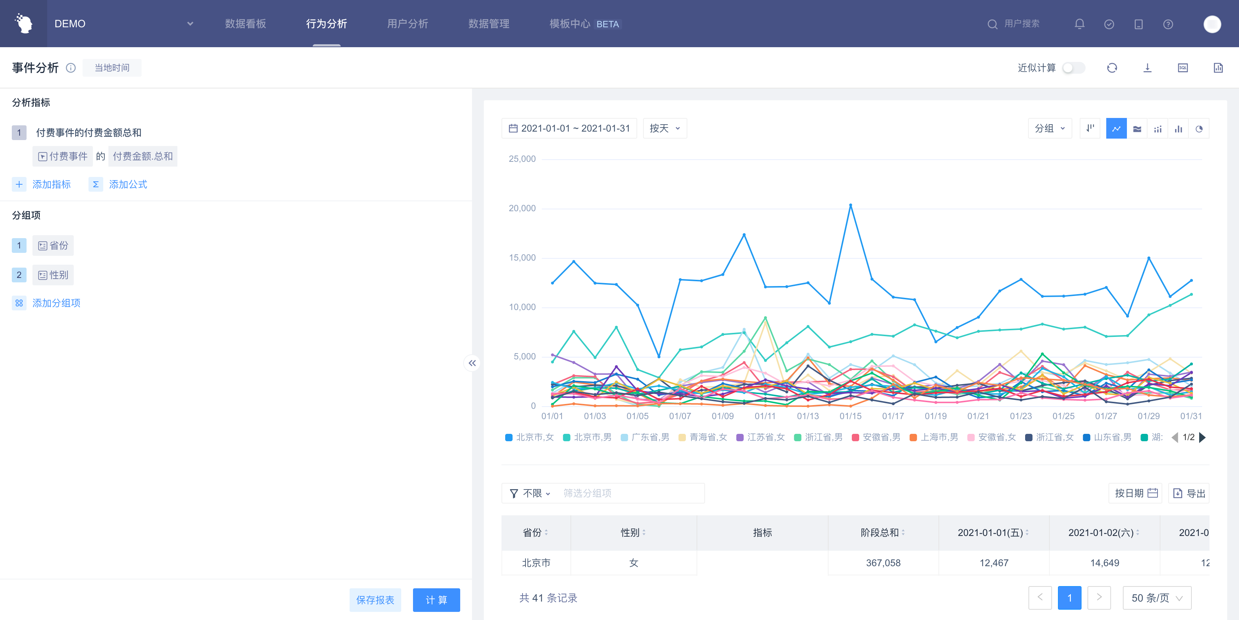
Task: Open the 用户分析 nav tab
Action: click(407, 24)
